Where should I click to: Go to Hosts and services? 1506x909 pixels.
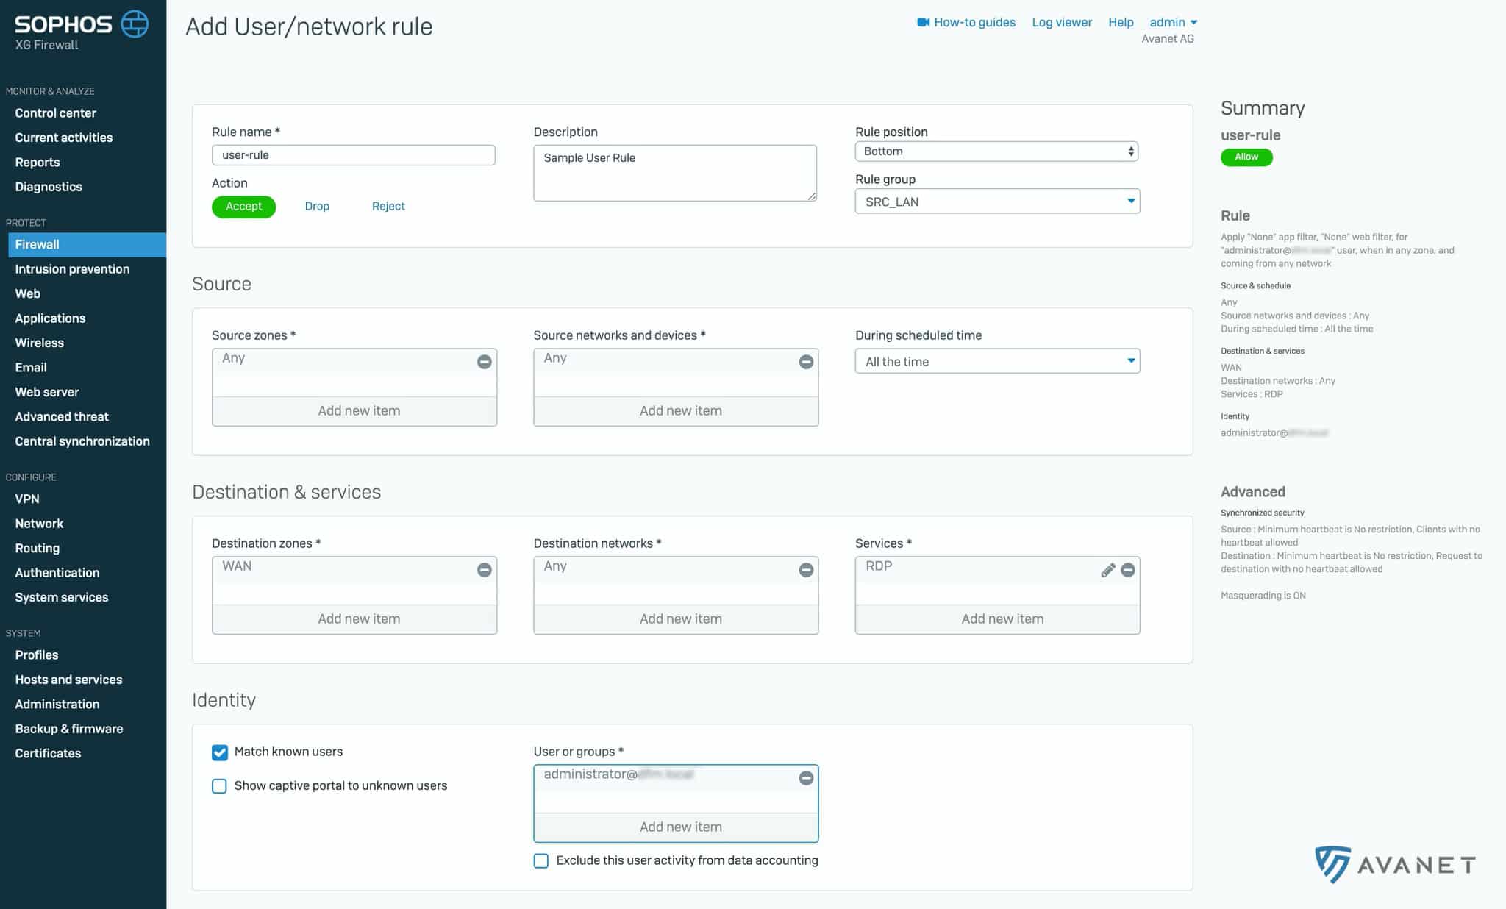coord(68,680)
